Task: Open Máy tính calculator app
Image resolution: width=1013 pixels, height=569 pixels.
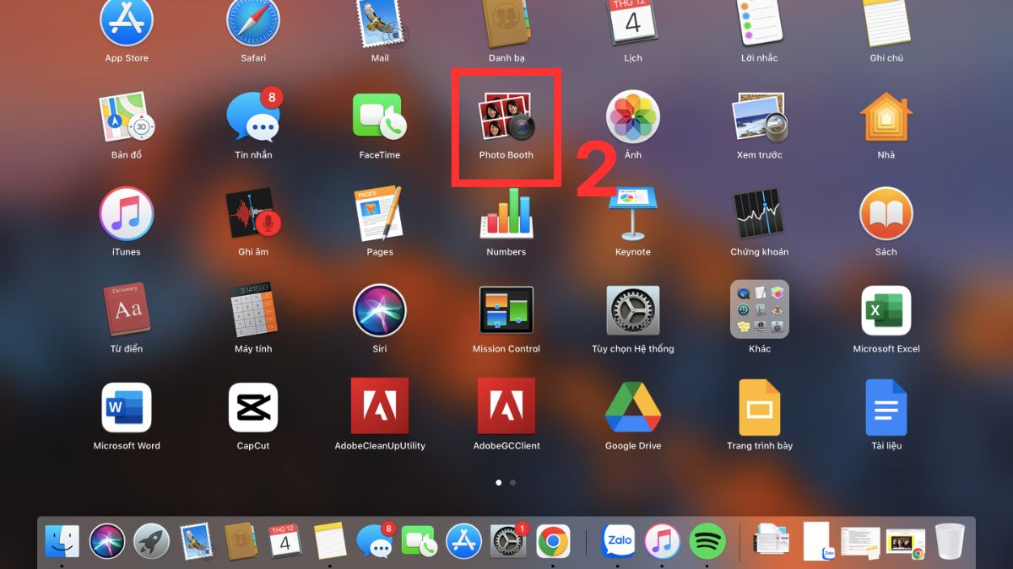Action: 253,310
